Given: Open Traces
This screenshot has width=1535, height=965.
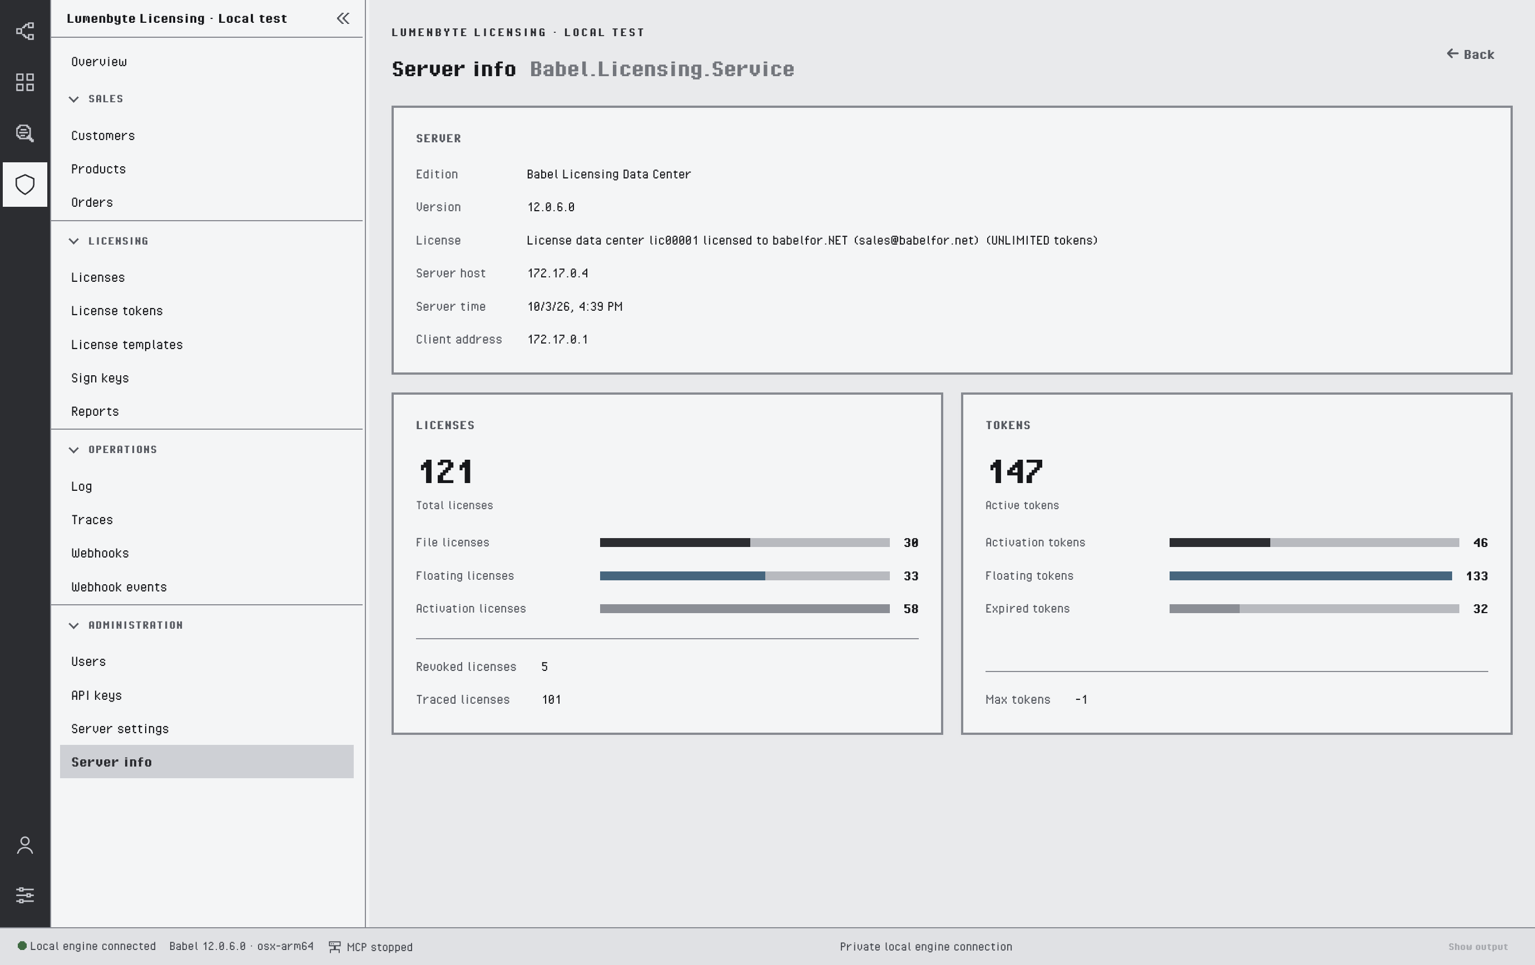Looking at the screenshot, I should [x=206, y=520].
